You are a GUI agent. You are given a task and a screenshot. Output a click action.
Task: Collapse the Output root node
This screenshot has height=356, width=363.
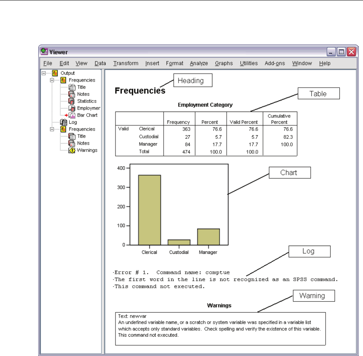click(x=43, y=73)
